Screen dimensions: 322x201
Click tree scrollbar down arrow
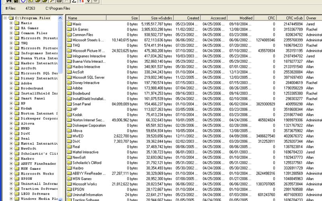[60, 199]
